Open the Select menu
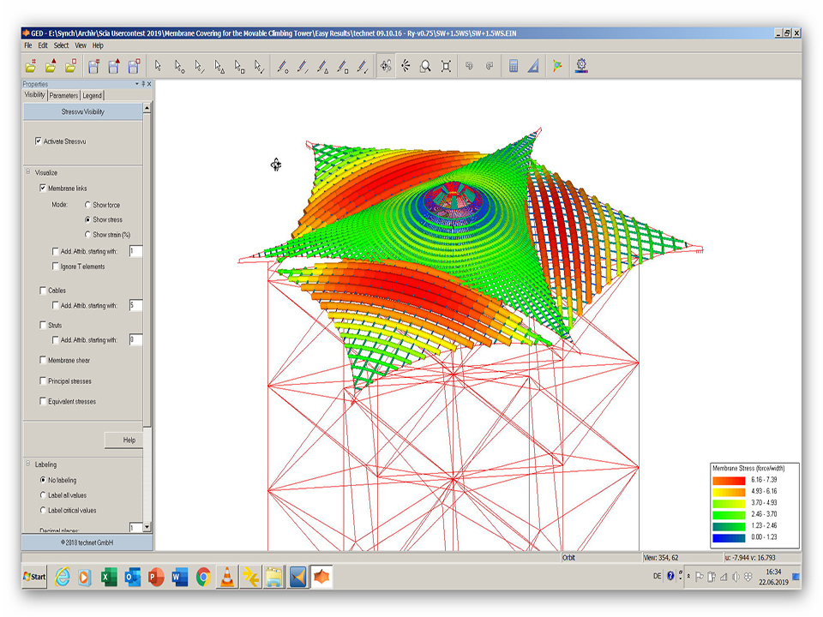 coord(61,45)
